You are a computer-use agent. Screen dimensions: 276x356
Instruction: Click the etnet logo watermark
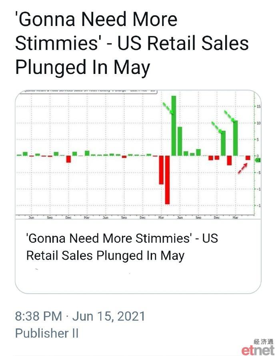pos(258,350)
